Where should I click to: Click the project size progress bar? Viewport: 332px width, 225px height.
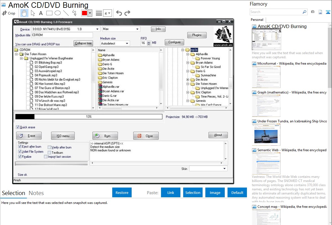[x=89, y=117]
